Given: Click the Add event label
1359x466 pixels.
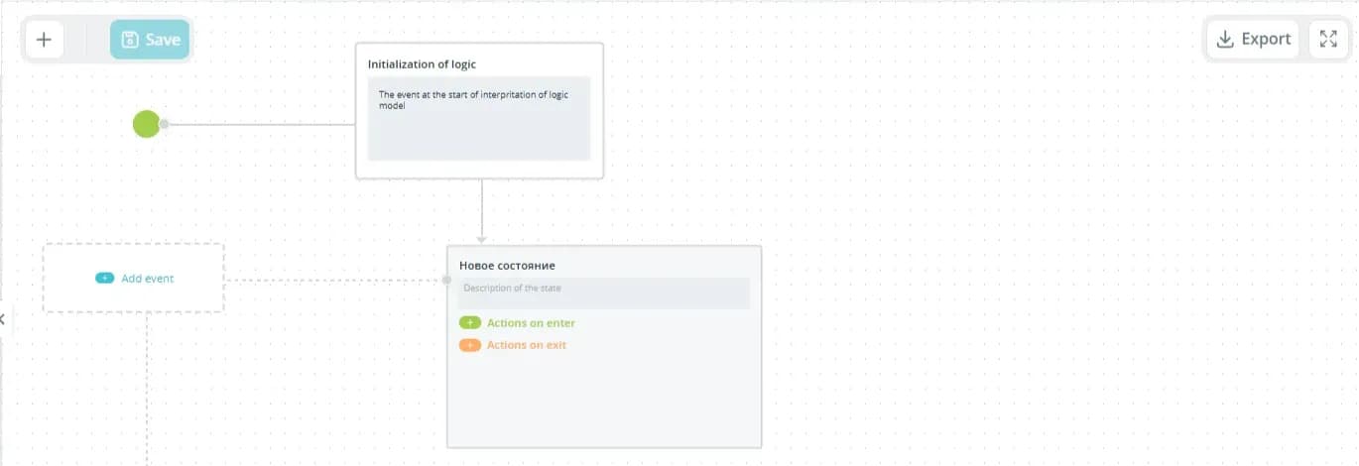Looking at the screenshot, I should [147, 279].
